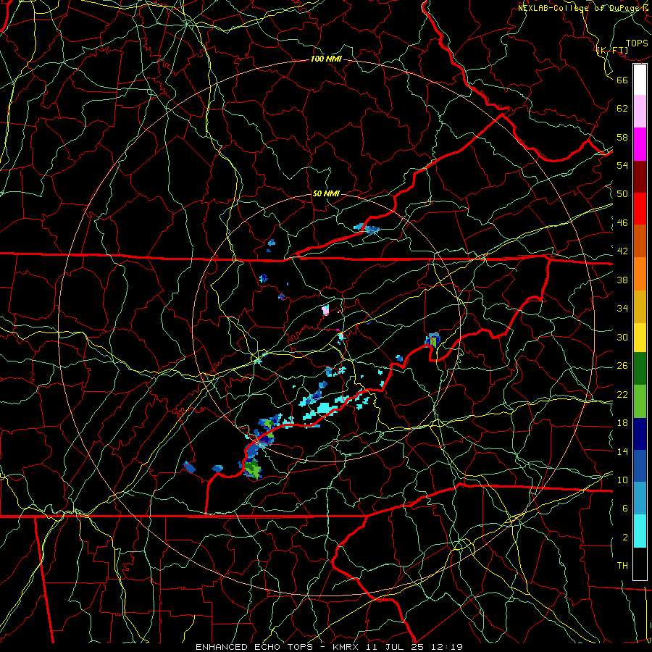
Task: Click the '11 JUL 25 12:19' timestamp
Action: (414, 647)
